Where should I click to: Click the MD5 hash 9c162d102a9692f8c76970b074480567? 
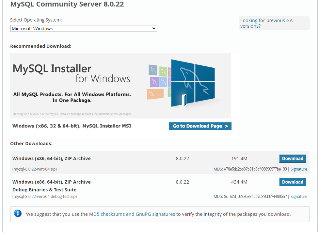tap(255, 196)
